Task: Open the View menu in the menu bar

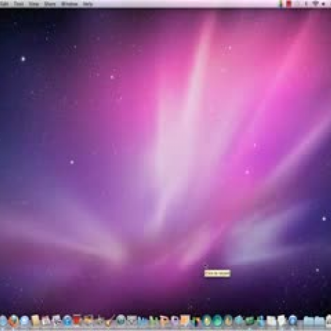Action: coord(34,4)
